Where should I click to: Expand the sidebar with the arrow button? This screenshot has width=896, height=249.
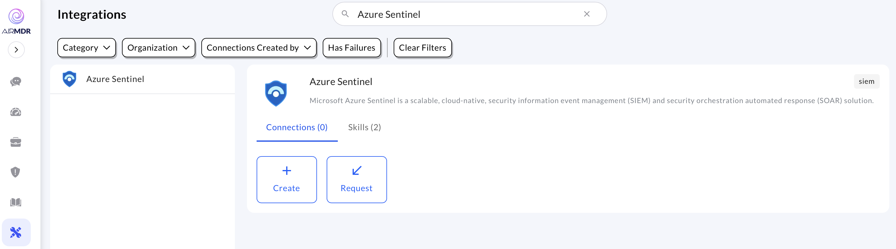(16, 50)
